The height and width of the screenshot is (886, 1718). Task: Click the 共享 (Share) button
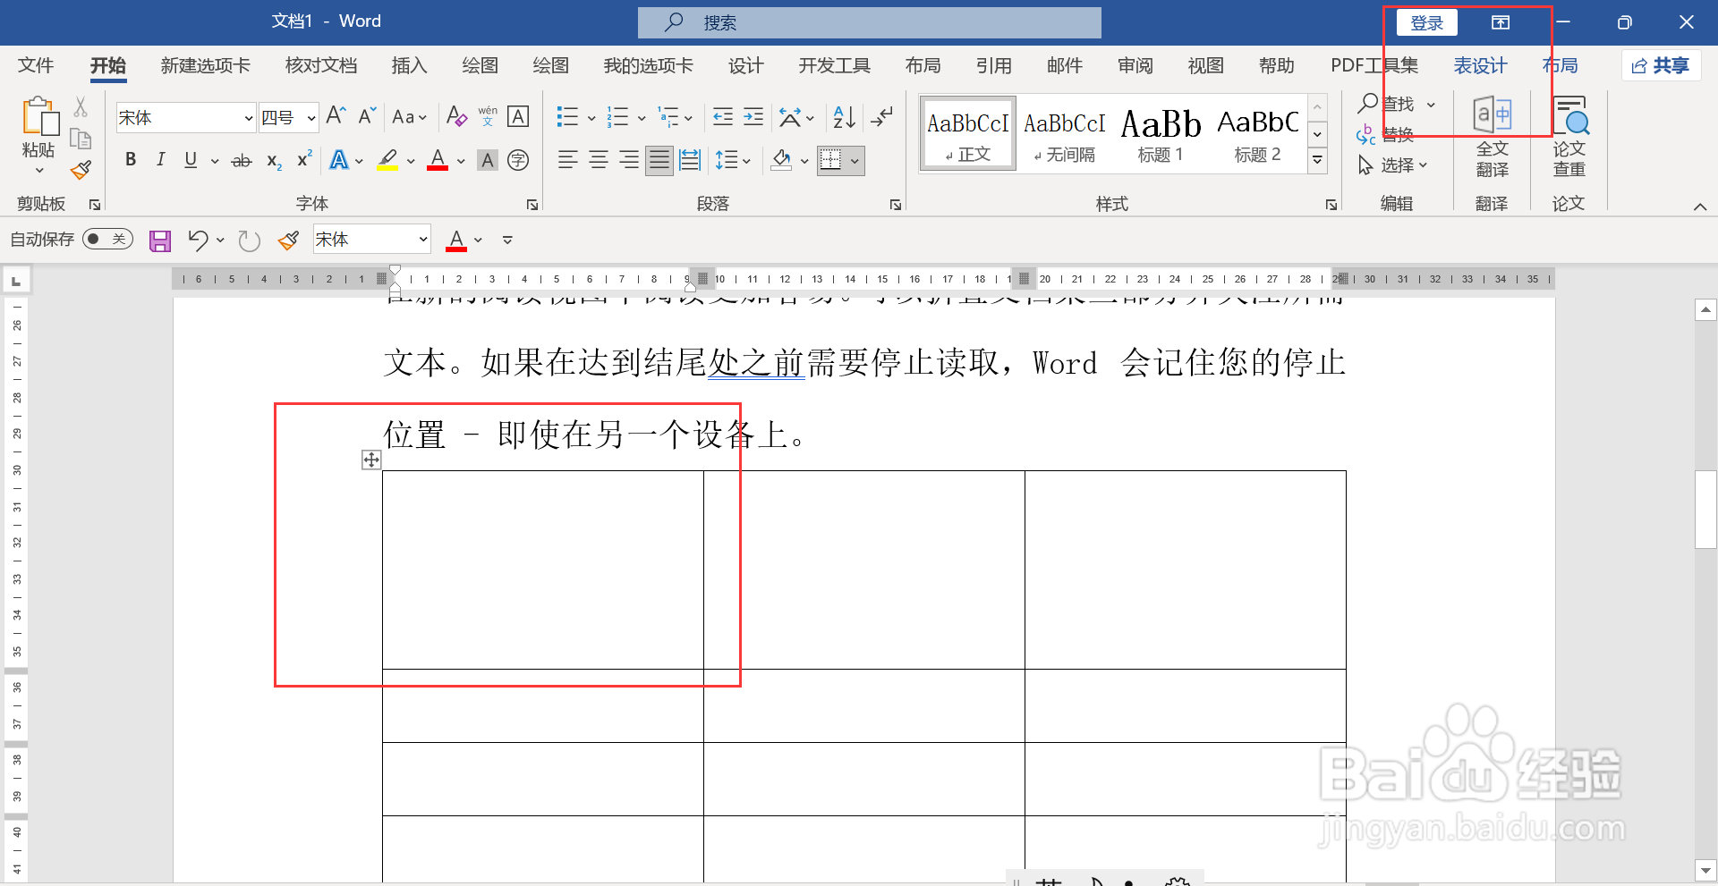point(1661,65)
